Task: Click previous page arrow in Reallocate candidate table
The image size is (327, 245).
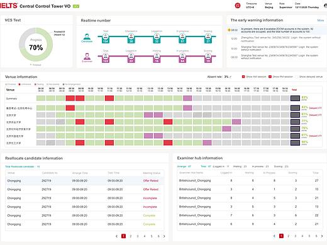Action: [116, 236]
